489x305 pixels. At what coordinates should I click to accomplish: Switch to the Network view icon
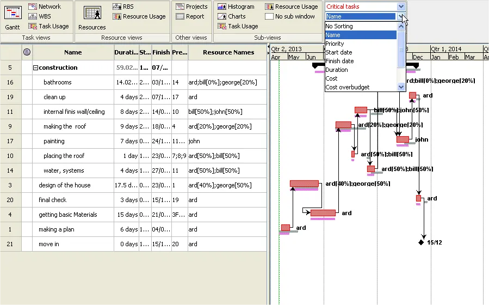33,7
